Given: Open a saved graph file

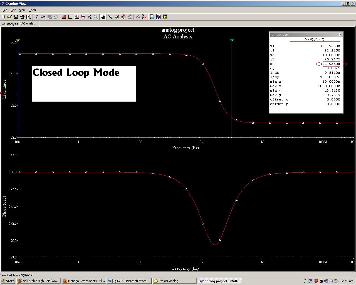Looking at the screenshot, I should pos(9,17).
